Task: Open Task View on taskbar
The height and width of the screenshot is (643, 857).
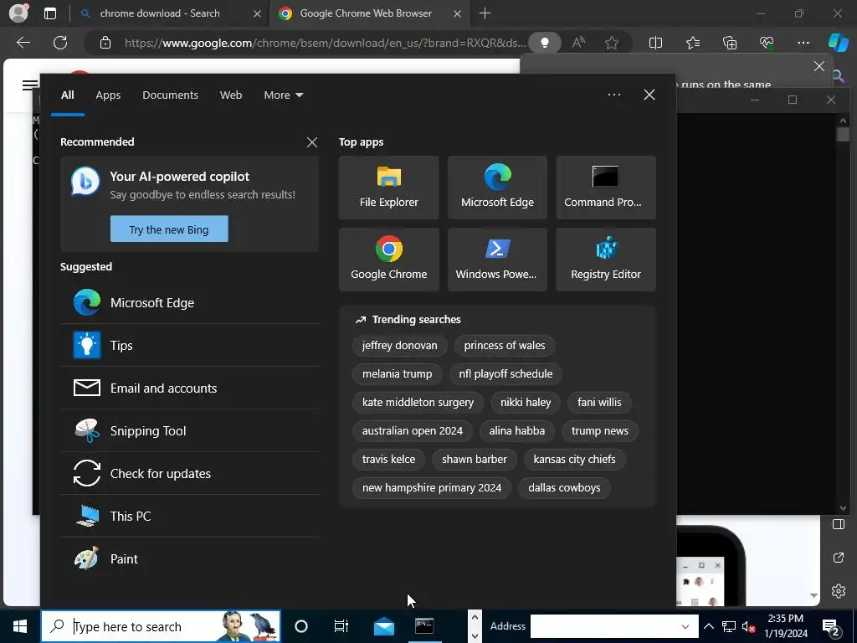Action: point(341,626)
